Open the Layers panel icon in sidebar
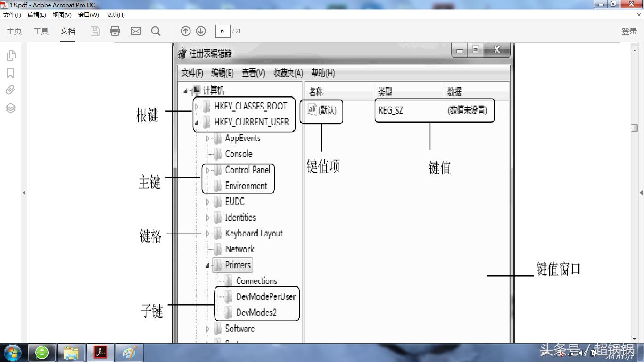 pos(10,107)
